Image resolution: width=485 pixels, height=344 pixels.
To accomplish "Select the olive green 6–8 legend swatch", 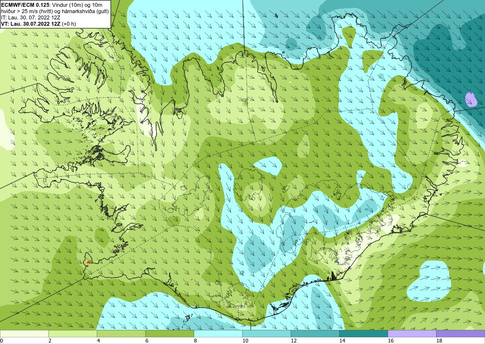I will point(169,333).
